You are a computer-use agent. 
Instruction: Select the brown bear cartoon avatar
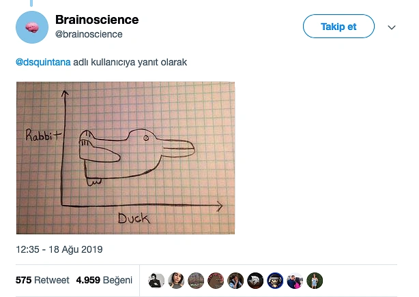pyautogui.click(x=216, y=281)
